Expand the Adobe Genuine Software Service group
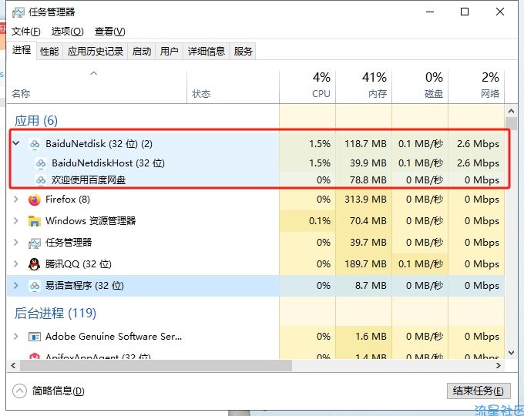Image resolution: width=524 pixels, height=416 pixels. coord(15,336)
